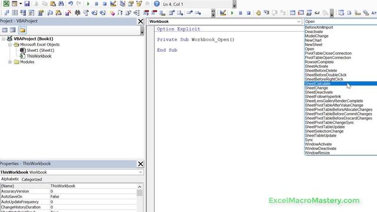
Task: Select Sheet1 (Sheet1) in the project tree
Action: (40, 50)
